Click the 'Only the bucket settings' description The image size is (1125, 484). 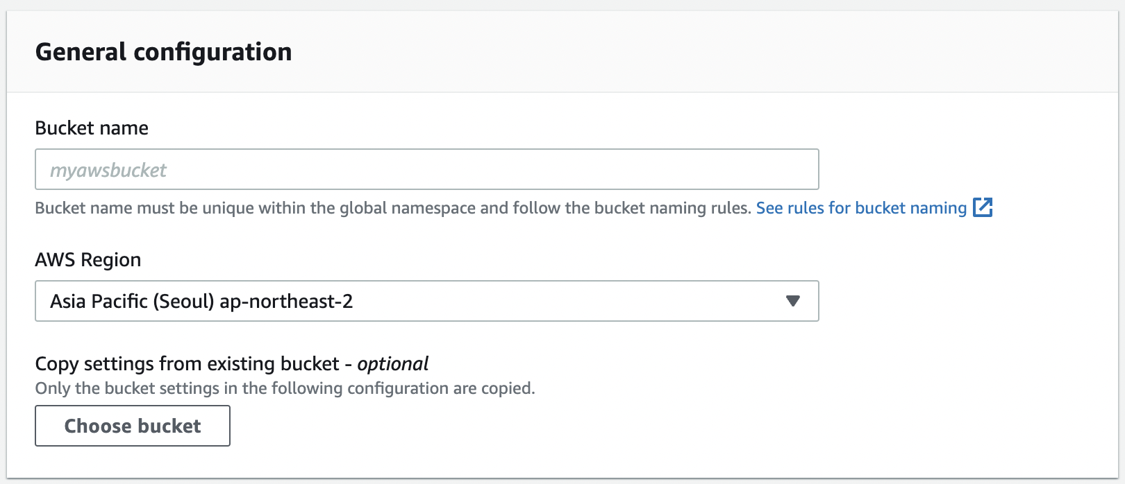[x=285, y=388]
